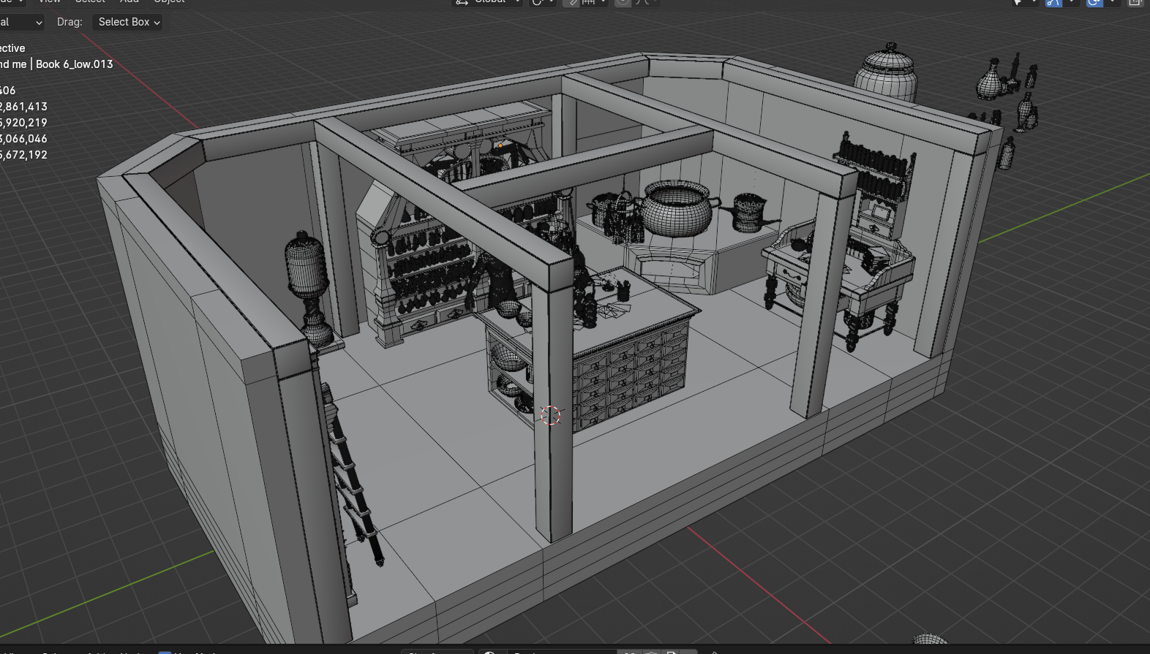
Task: Select the large cauldron mesh in the room
Action: tap(678, 208)
